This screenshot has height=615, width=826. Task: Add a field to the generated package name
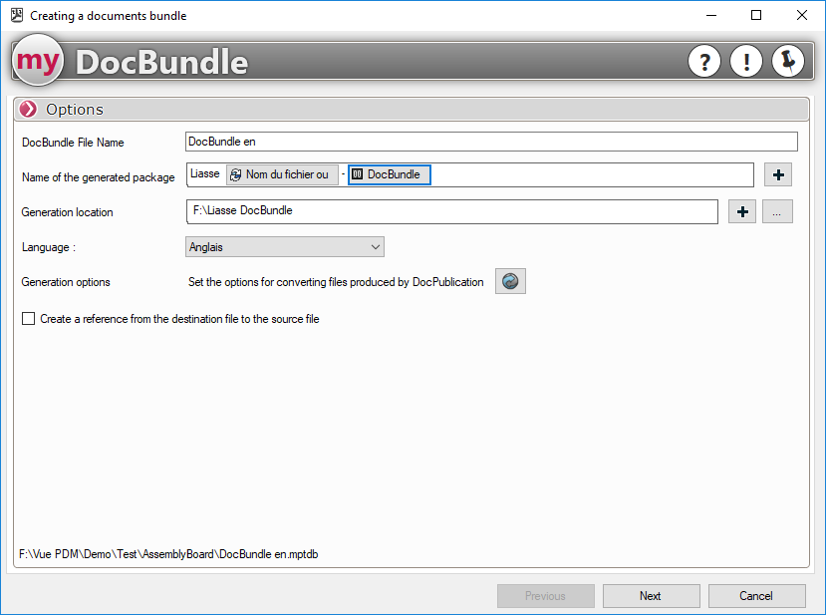pyautogui.click(x=778, y=175)
